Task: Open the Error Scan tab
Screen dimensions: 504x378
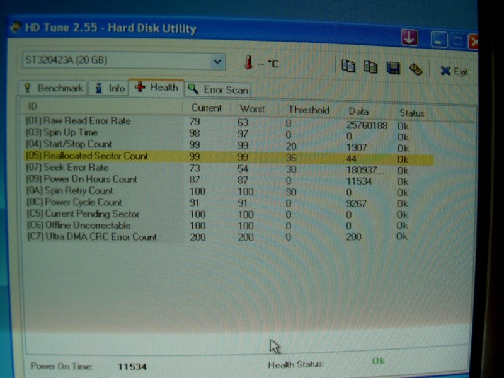Action: 218,89
